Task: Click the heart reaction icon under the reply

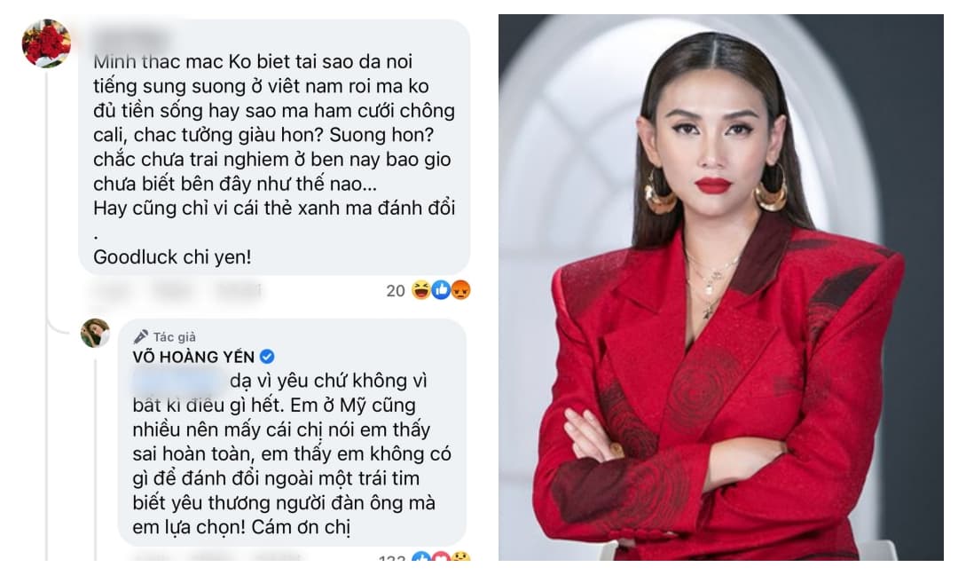Action: coord(441,556)
